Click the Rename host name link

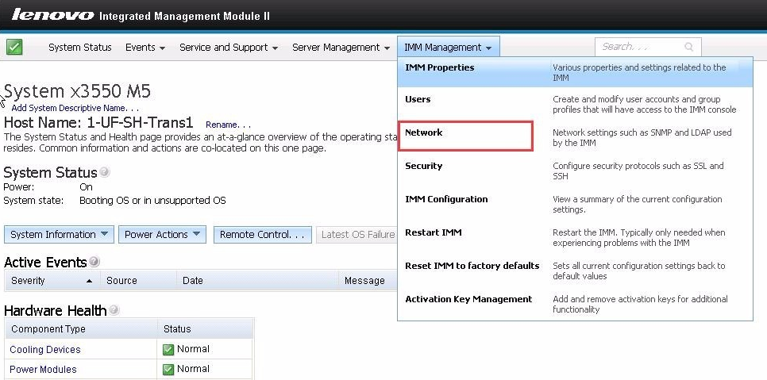click(x=229, y=125)
